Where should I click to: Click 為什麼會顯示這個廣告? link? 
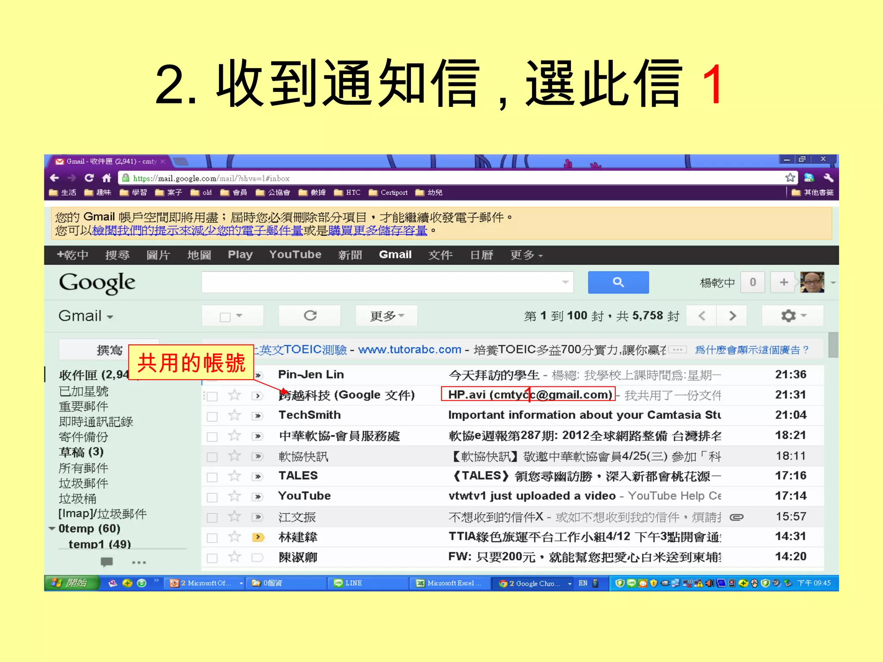click(752, 350)
